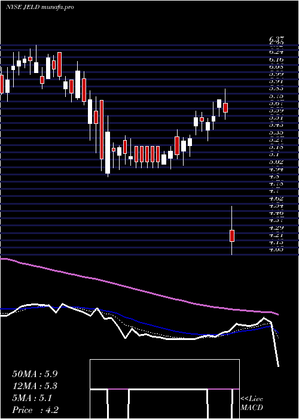Click the NYSE JELD chart title

pos(39,7)
